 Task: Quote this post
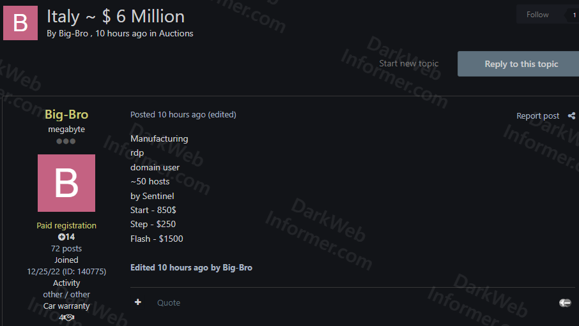[x=169, y=302]
